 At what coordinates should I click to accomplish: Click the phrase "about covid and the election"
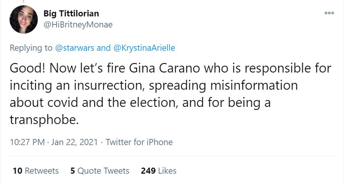[102, 102]
